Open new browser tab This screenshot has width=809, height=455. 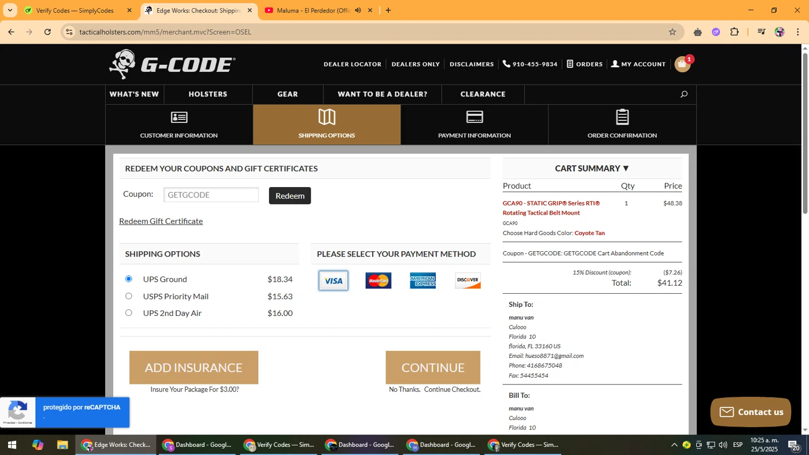click(388, 10)
